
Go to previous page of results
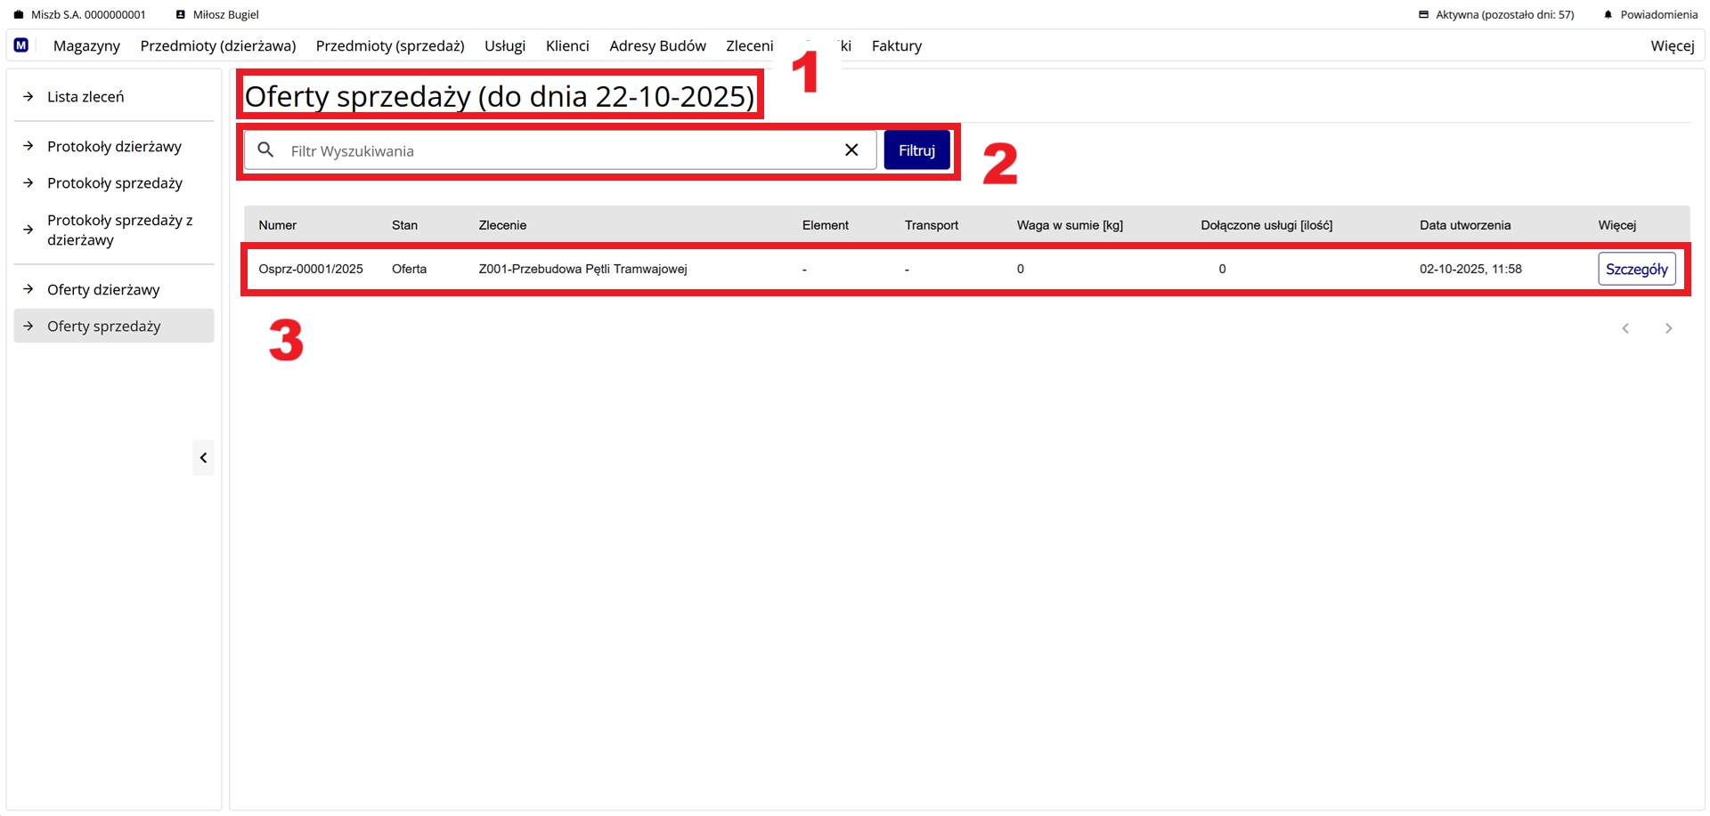point(1625,328)
